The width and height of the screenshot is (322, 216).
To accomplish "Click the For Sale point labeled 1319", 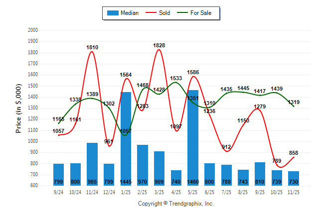I will pyautogui.click(x=294, y=106).
